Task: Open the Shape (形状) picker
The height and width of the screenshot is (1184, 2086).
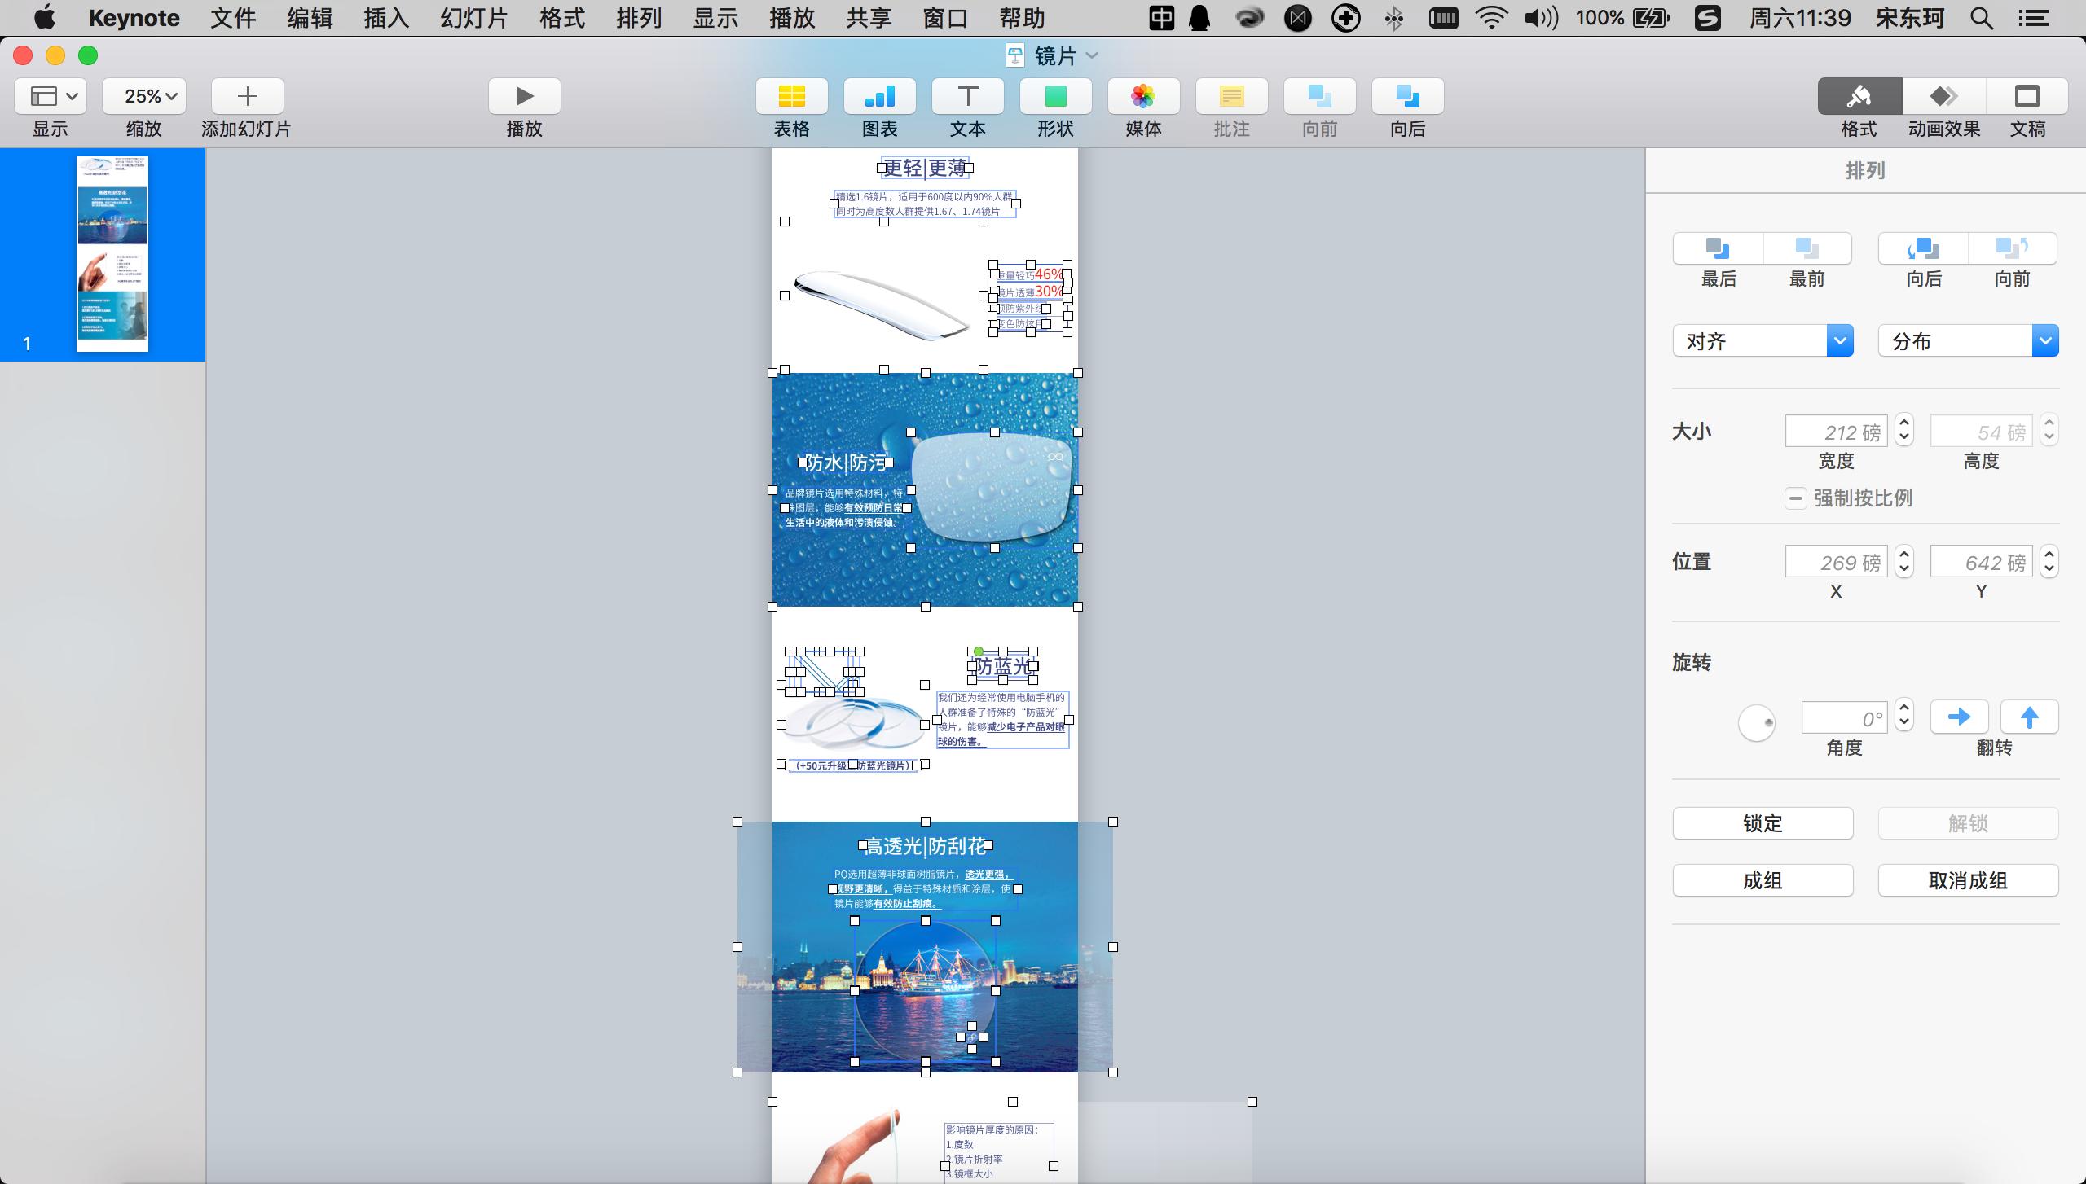Action: tap(1055, 97)
